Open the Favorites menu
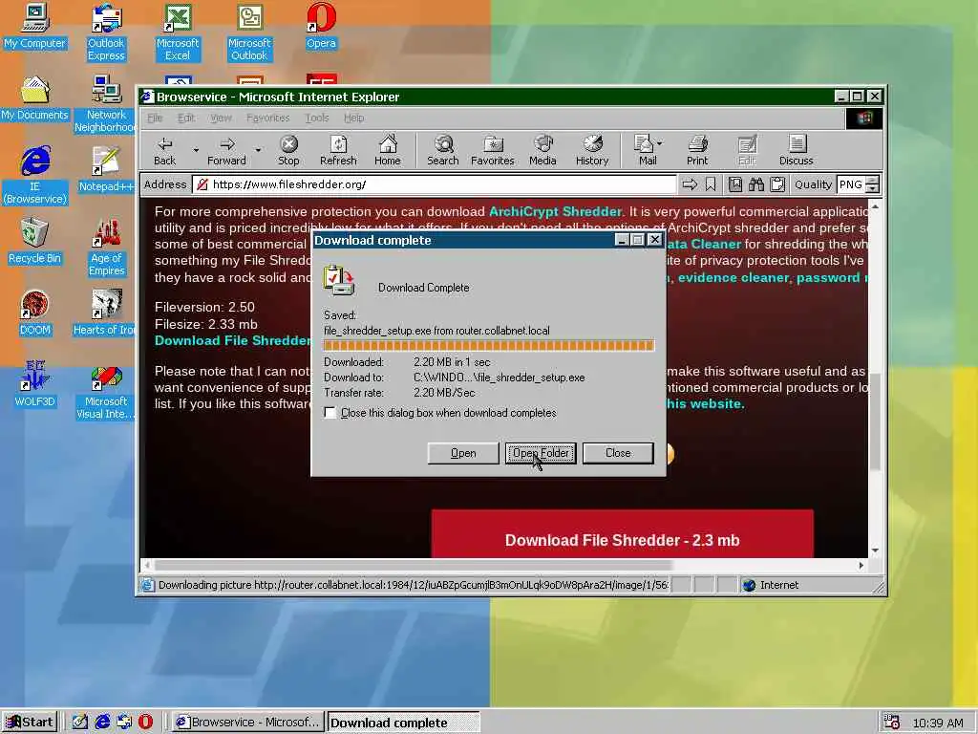Image resolution: width=978 pixels, height=734 pixels. pos(268,118)
